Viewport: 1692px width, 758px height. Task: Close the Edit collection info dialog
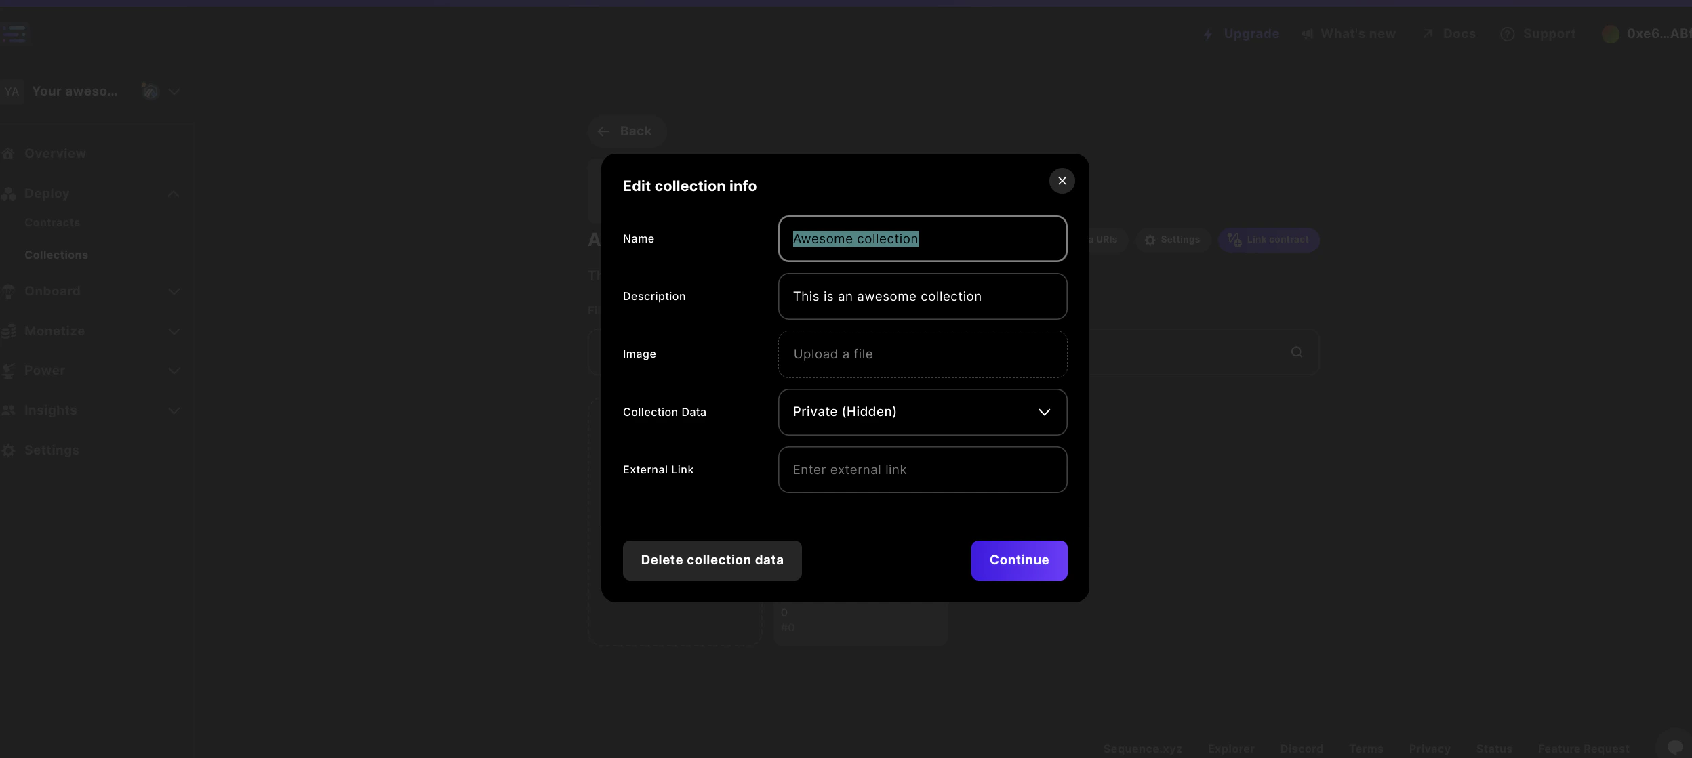point(1062,181)
